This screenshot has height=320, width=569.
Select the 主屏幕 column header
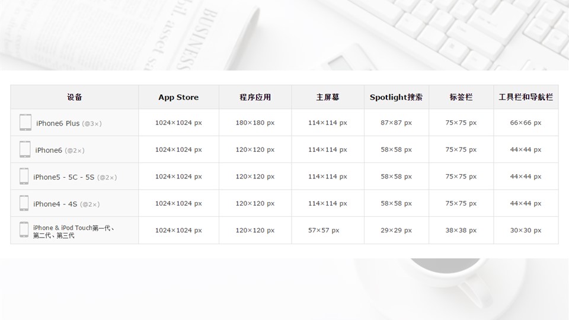point(328,97)
